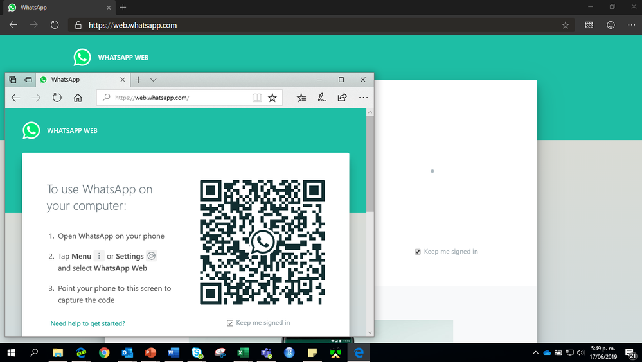Open Sticky Notes from the taskbar
Viewport: 642px width, 362px height.
click(312, 352)
